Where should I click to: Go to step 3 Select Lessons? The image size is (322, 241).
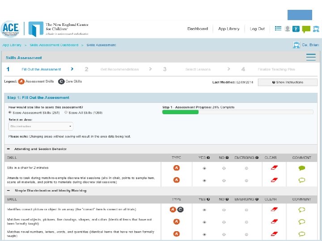click(198, 69)
